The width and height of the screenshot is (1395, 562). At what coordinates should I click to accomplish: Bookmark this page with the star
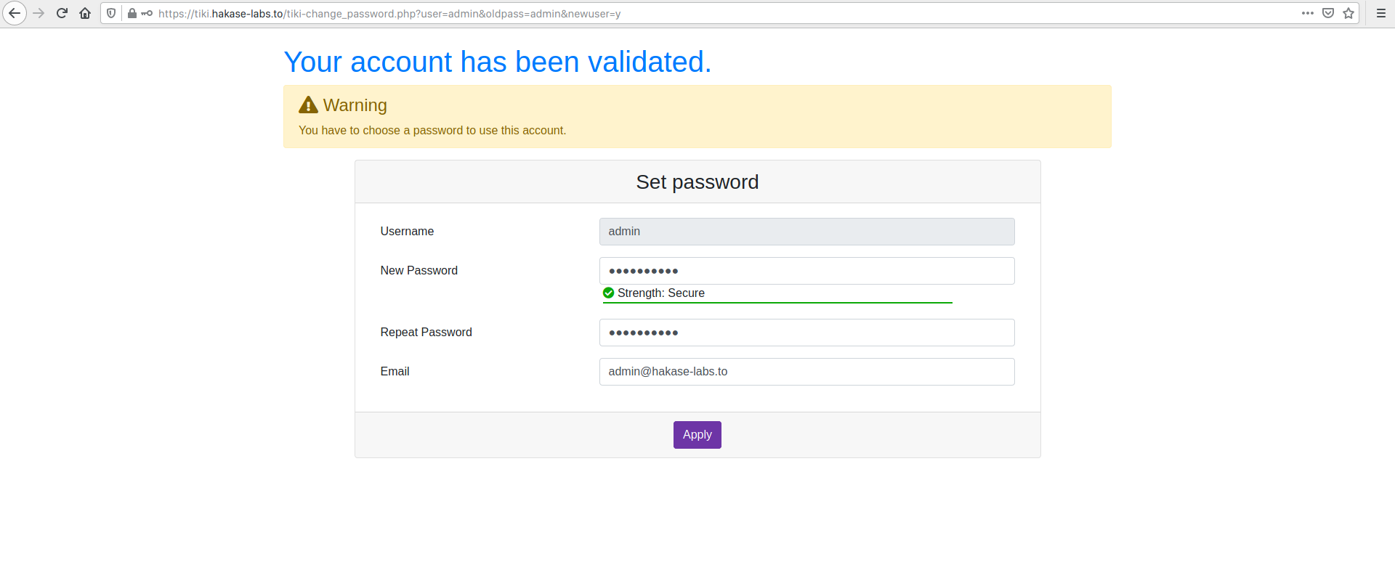click(x=1348, y=13)
